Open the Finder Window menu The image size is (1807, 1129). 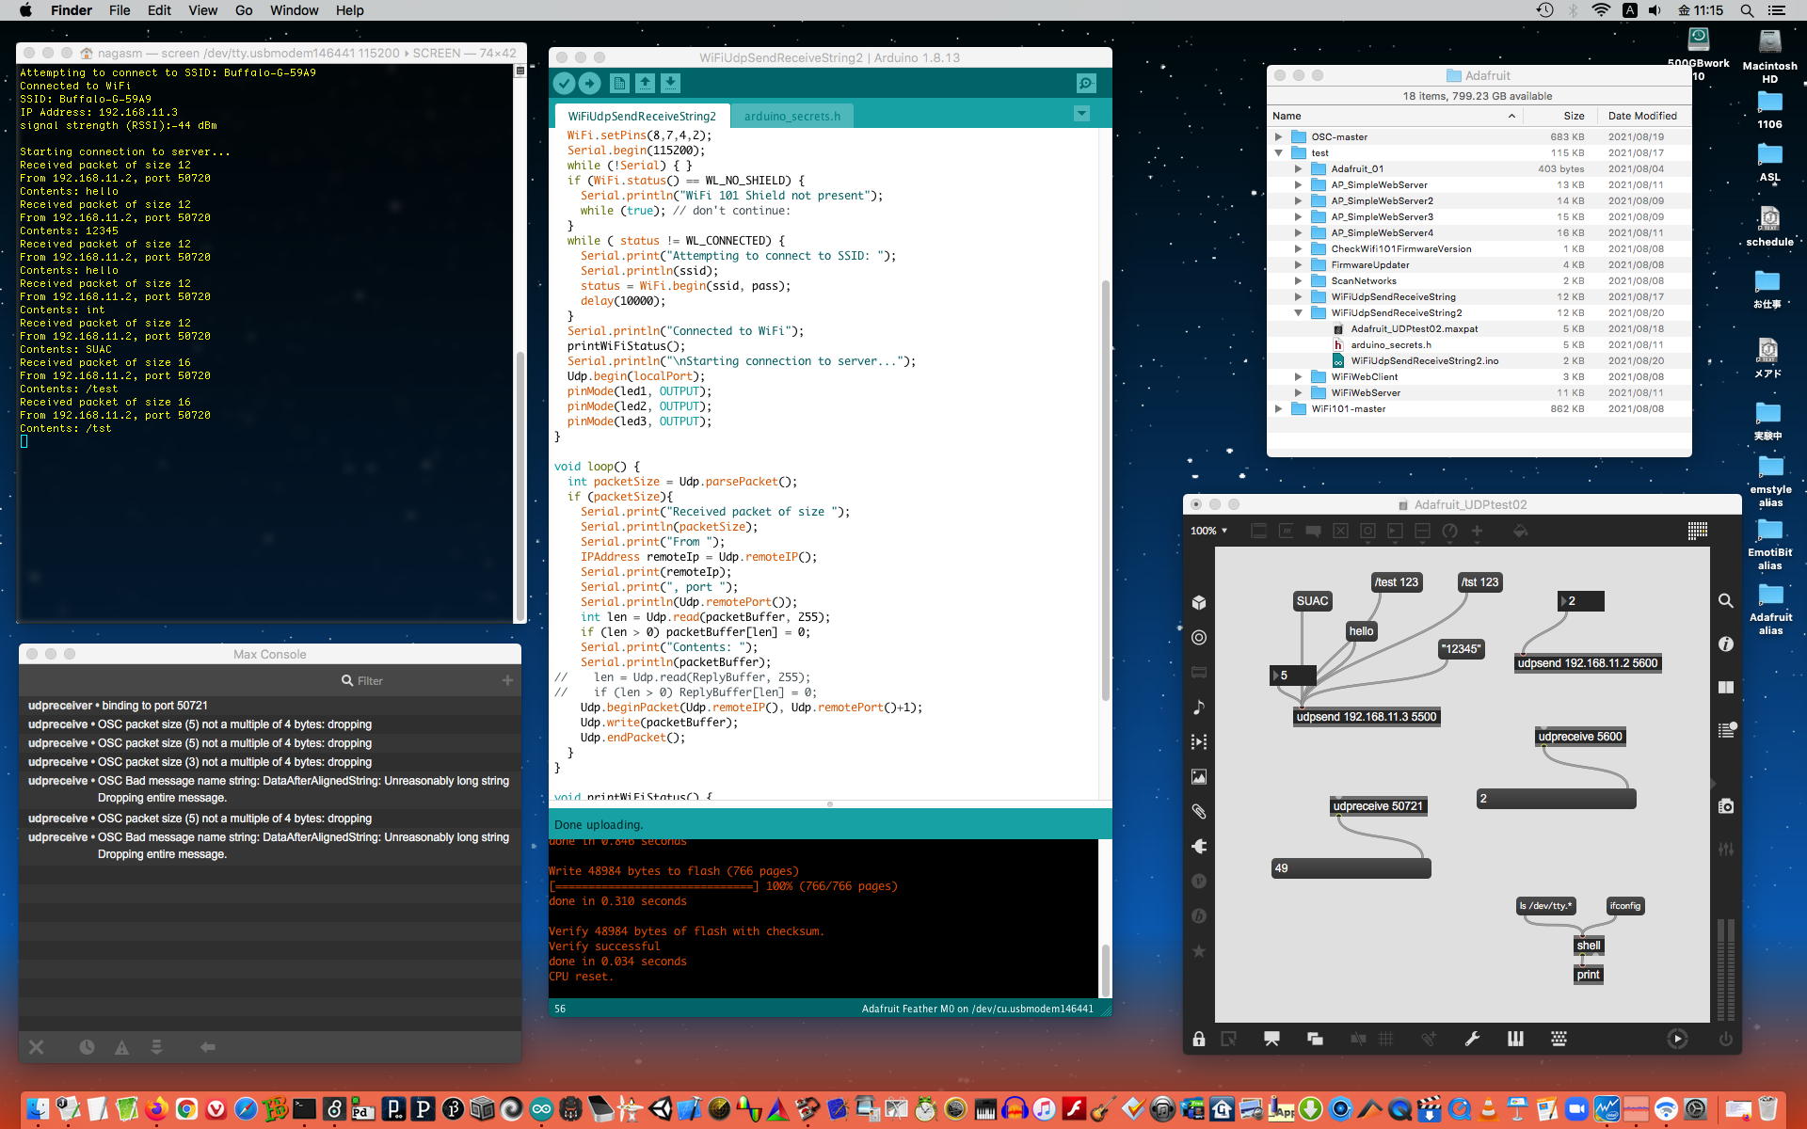click(294, 10)
